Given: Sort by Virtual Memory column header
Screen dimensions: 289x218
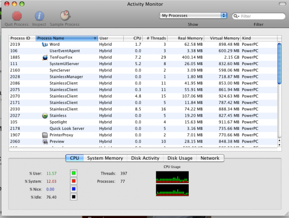Looking at the screenshot, I should click(222, 38).
